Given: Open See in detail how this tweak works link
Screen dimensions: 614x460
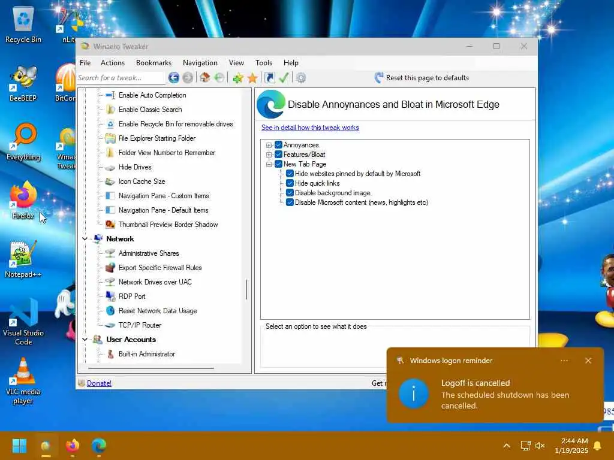Looking at the screenshot, I should 310,128.
